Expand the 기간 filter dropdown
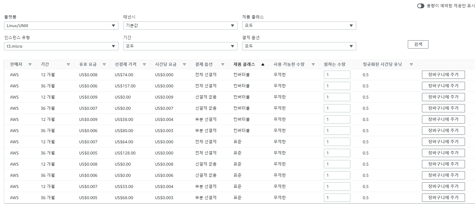Screen dimensions: 475x205 click(180, 46)
